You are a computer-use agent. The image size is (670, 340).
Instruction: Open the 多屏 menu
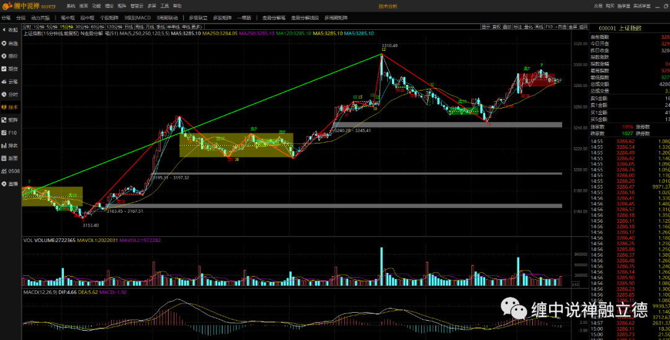(152, 6)
